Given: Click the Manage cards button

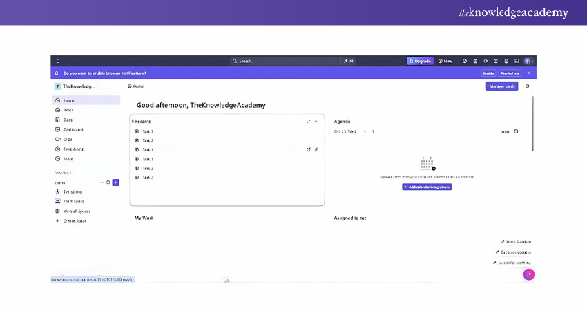Looking at the screenshot, I should pyautogui.click(x=502, y=86).
